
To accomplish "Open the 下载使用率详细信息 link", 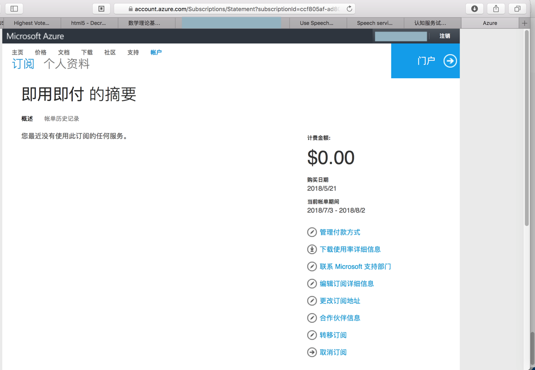I will [x=350, y=249].
